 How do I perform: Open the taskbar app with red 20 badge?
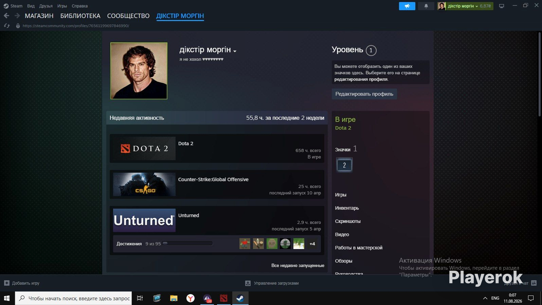click(x=207, y=298)
